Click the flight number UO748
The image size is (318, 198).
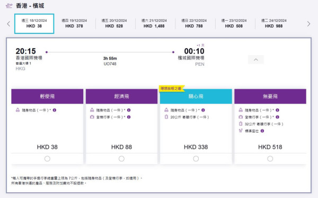pyautogui.click(x=110, y=64)
